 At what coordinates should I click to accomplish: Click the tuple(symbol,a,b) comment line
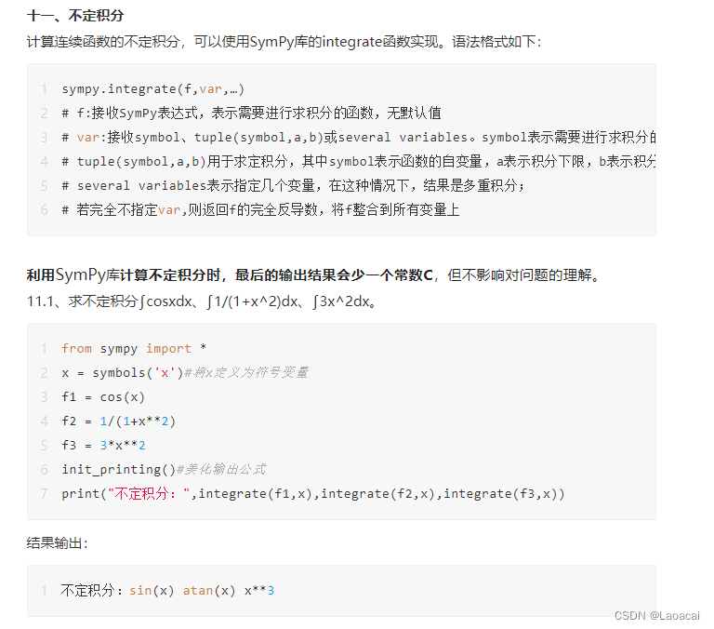[x=359, y=161]
